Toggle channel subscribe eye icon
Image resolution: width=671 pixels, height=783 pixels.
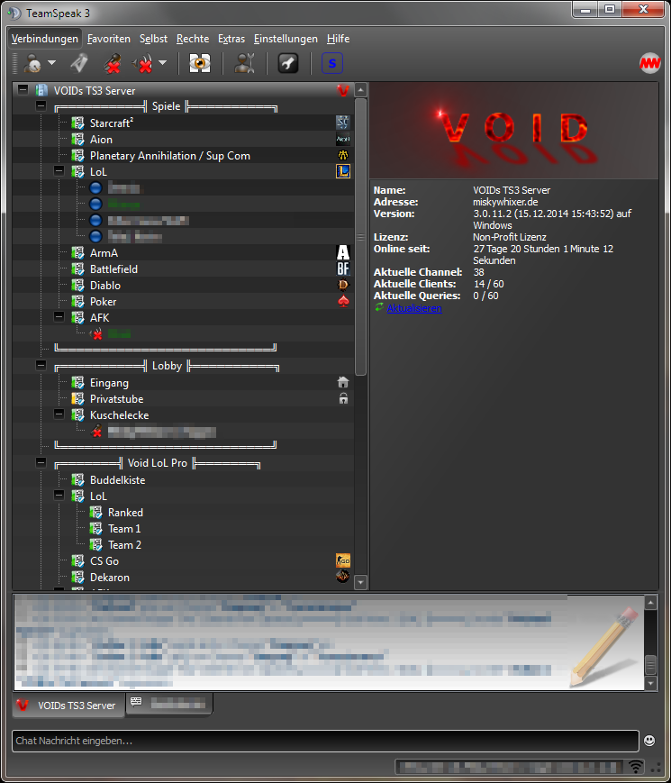tap(200, 63)
